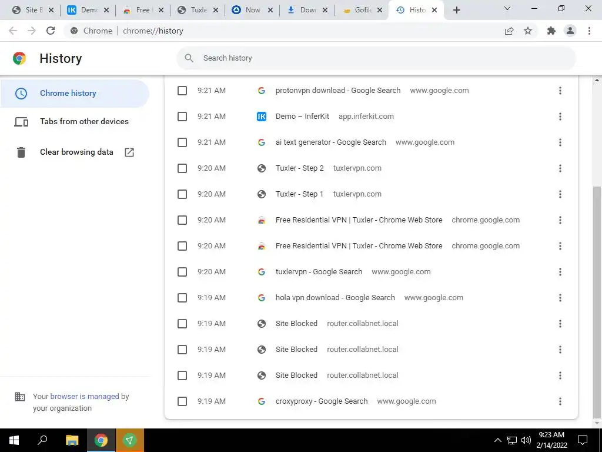602x452 pixels.
Task: Click the green paper plane taskbar app
Action: 130,440
